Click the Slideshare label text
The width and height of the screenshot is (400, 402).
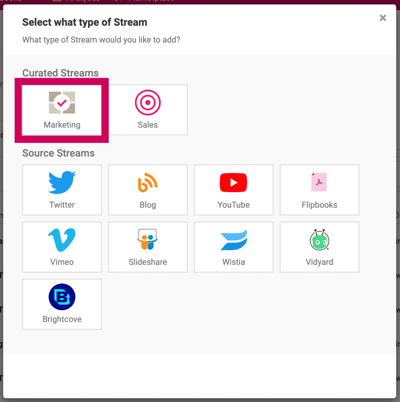click(148, 262)
